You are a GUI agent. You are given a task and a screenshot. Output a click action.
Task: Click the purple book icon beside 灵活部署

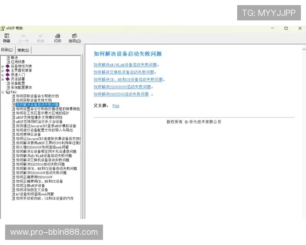point(8,79)
